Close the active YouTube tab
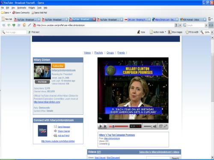This screenshot has height=160, width=214. click(94, 19)
